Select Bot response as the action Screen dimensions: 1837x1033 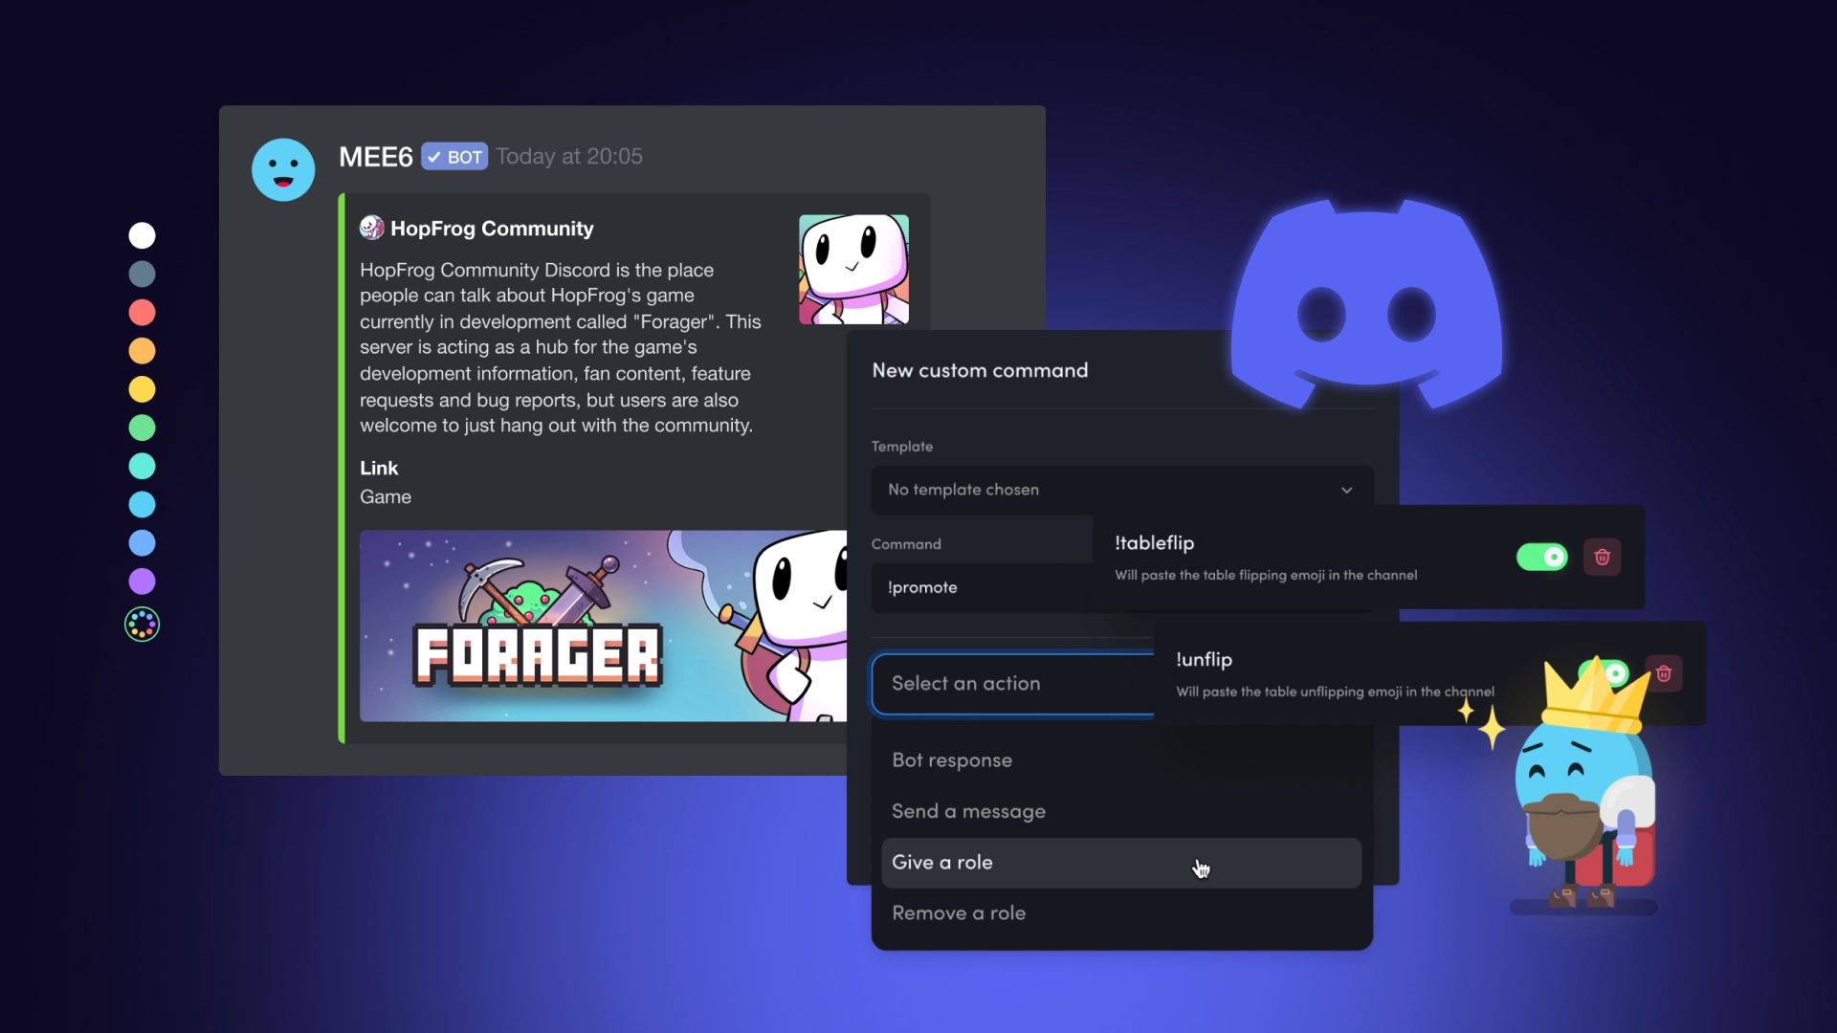pos(952,759)
